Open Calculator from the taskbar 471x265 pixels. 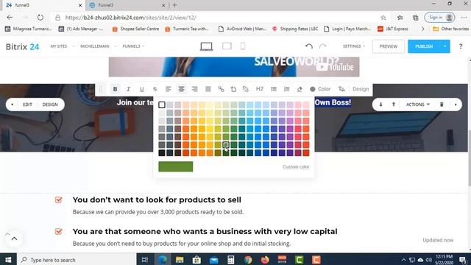coord(230,260)
